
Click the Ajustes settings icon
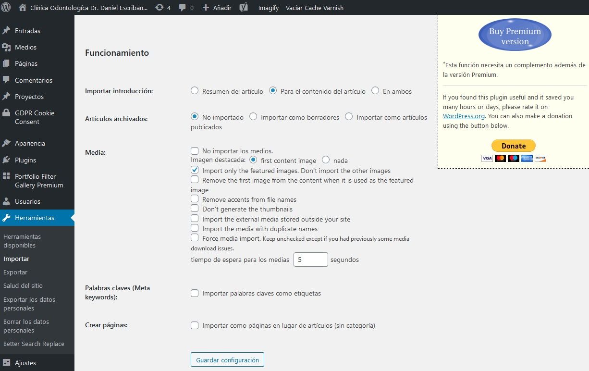(x=6, y=363)
